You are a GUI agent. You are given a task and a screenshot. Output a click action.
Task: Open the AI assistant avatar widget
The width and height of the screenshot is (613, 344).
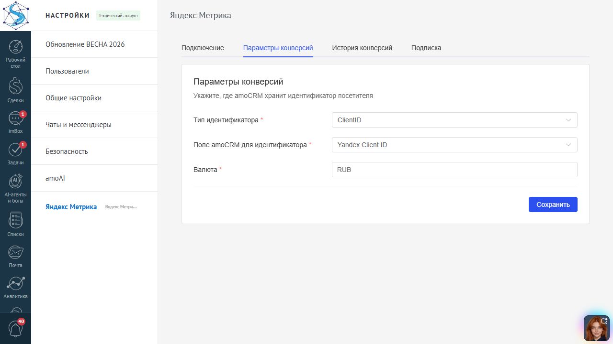pyautogui.click(x=597, y=328)
